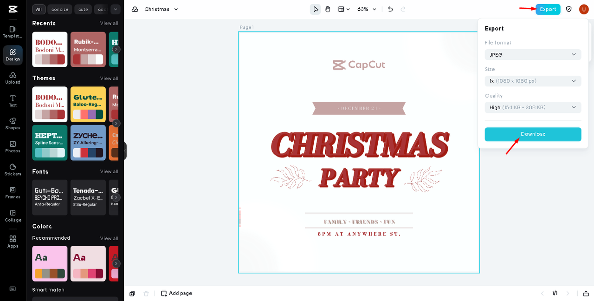The height and width of the screenshot is (301, 594).
Task: Click View all next to Fonts
Action: (109, 172)
